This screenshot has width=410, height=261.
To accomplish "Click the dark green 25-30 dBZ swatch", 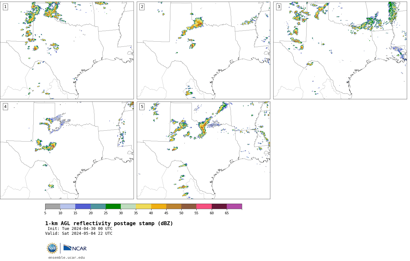I will (x=113, y=206).
